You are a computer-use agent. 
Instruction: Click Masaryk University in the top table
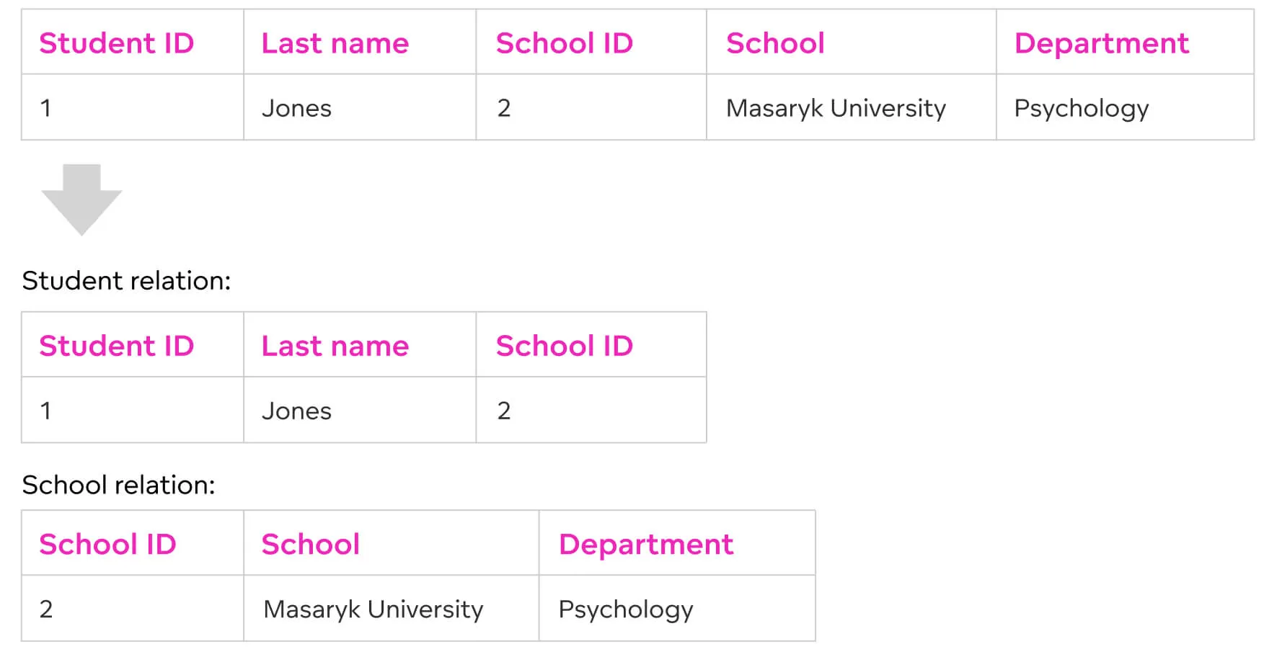[x=836, y=108]
